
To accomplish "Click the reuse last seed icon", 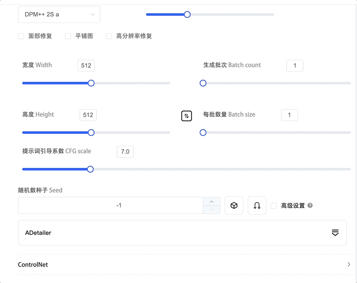I will pyautogui.click(x=257, y=205).
